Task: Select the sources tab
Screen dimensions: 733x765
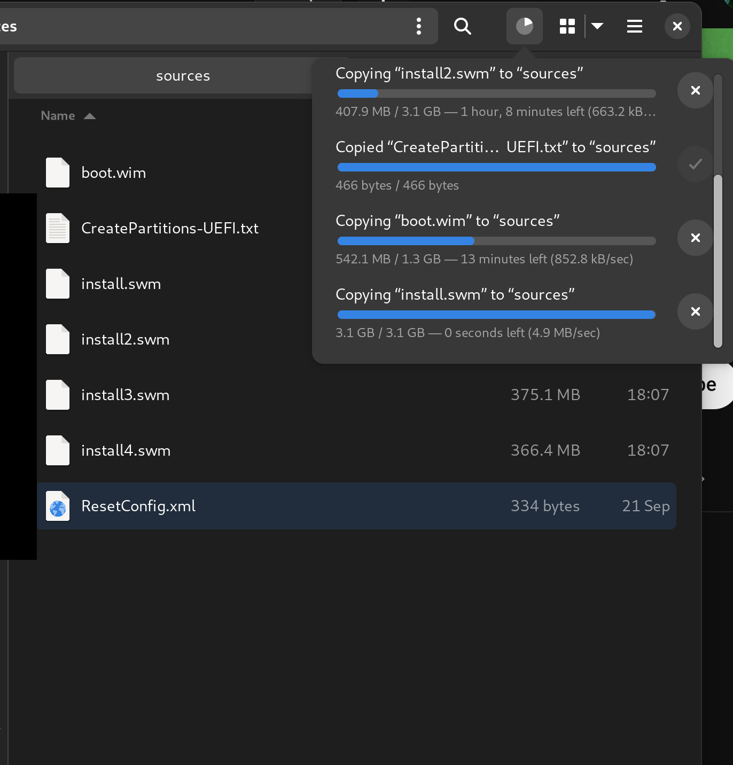Action: [x=183, y=75]
